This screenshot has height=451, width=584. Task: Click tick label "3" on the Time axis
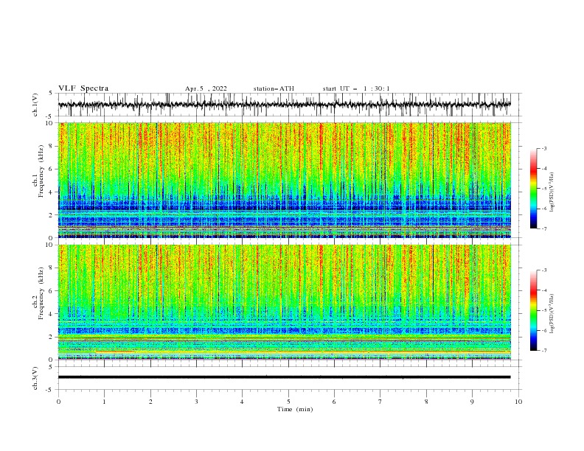coord(196,402)
